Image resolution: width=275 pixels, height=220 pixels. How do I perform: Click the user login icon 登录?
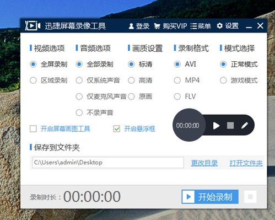click(x=131, y=26)
